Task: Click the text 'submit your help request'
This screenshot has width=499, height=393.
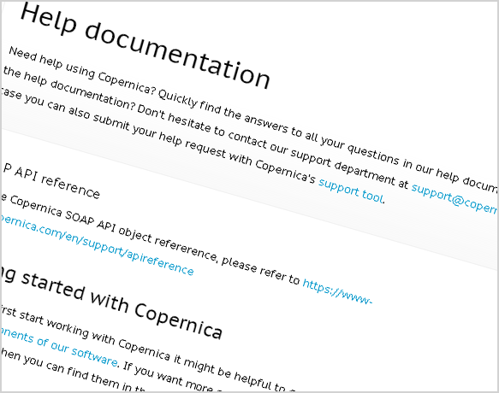Action: (159, 136)
